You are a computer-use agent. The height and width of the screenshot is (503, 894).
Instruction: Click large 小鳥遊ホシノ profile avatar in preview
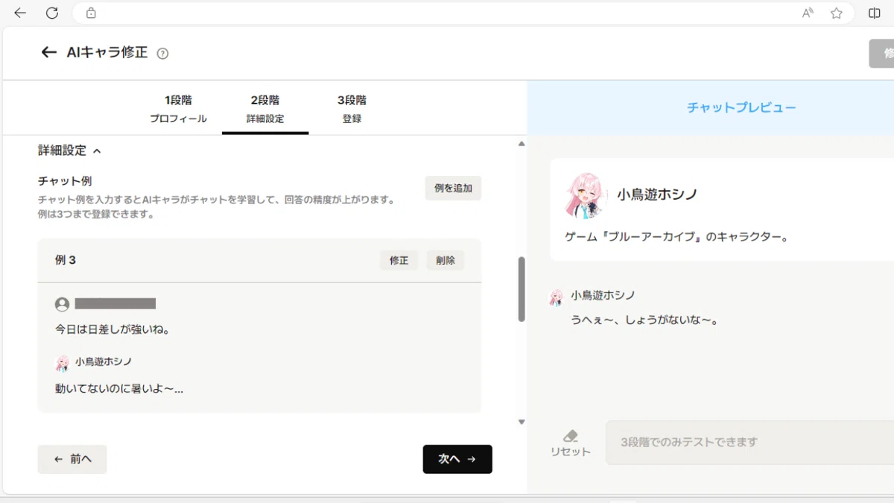coord(586,195)
